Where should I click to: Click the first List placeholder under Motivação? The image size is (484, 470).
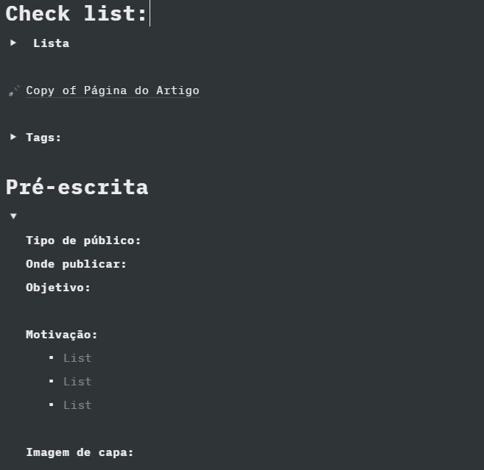77,358
